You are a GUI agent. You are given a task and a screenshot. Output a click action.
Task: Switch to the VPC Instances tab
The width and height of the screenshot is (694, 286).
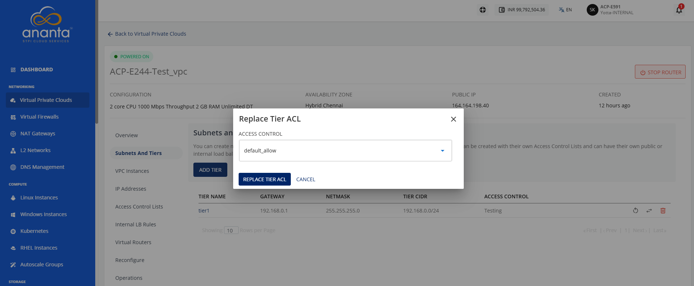(132, 171)
